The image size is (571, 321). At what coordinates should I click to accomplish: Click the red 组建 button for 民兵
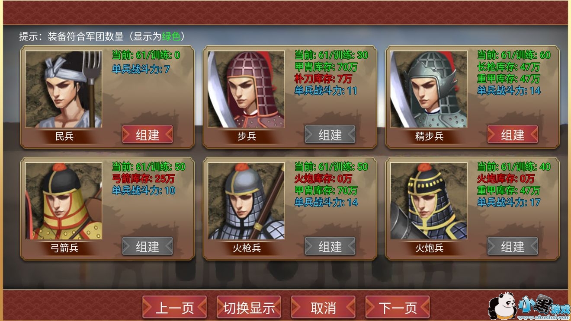point(148,135)
